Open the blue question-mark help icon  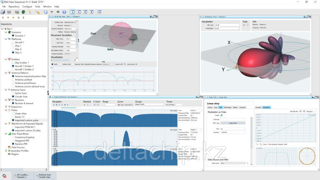coord(64,12)
